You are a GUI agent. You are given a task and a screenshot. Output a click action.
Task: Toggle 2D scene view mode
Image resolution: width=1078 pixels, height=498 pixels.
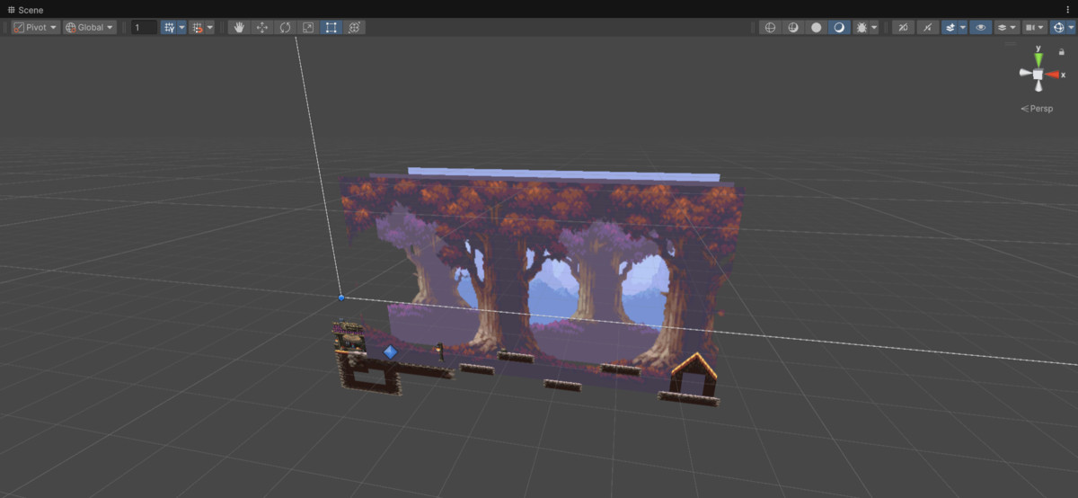(903, 27)
